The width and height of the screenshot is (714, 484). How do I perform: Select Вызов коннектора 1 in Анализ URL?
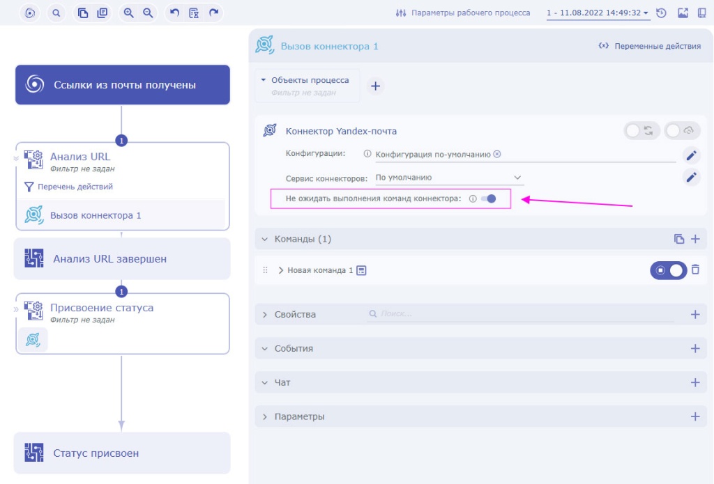96,215
